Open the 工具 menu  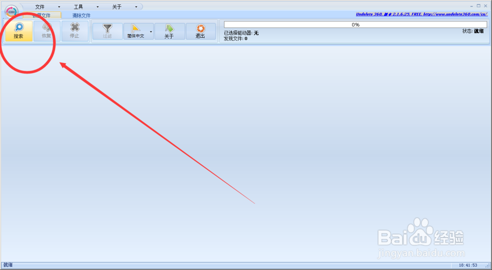point(78,7)
